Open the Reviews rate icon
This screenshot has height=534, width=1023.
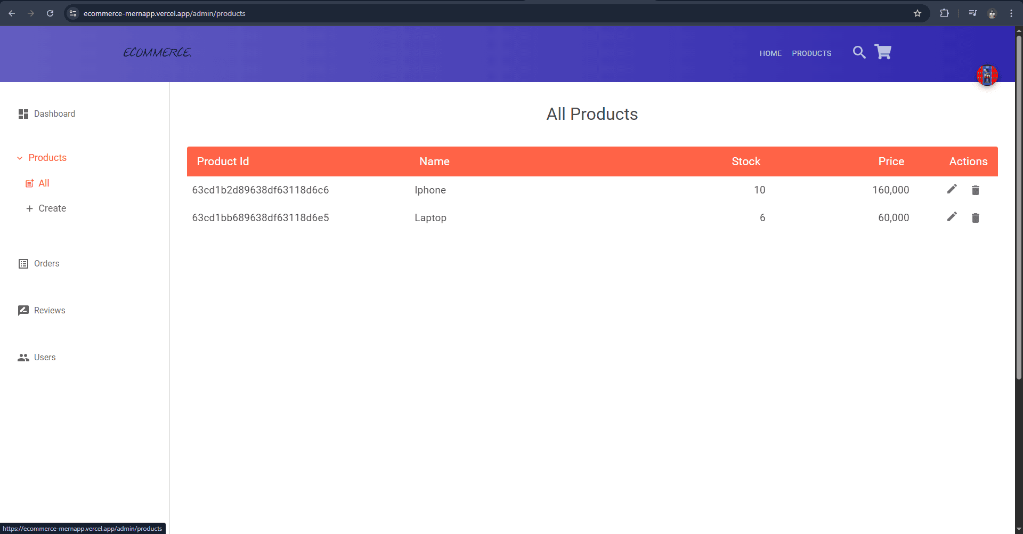click(x=22, y=310)
